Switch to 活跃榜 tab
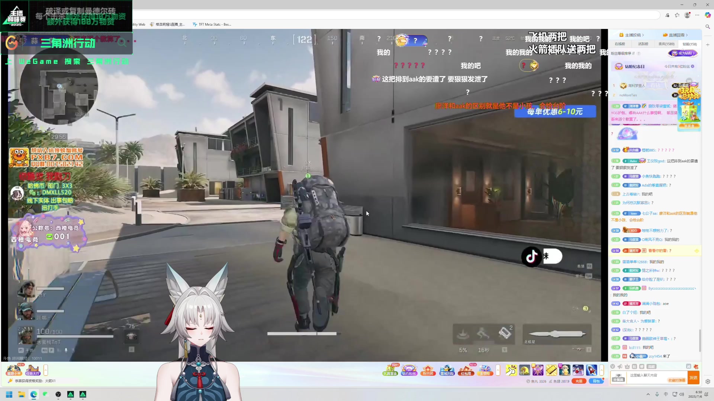This screenshot has height=401, width=714. (x=643, y=44)
